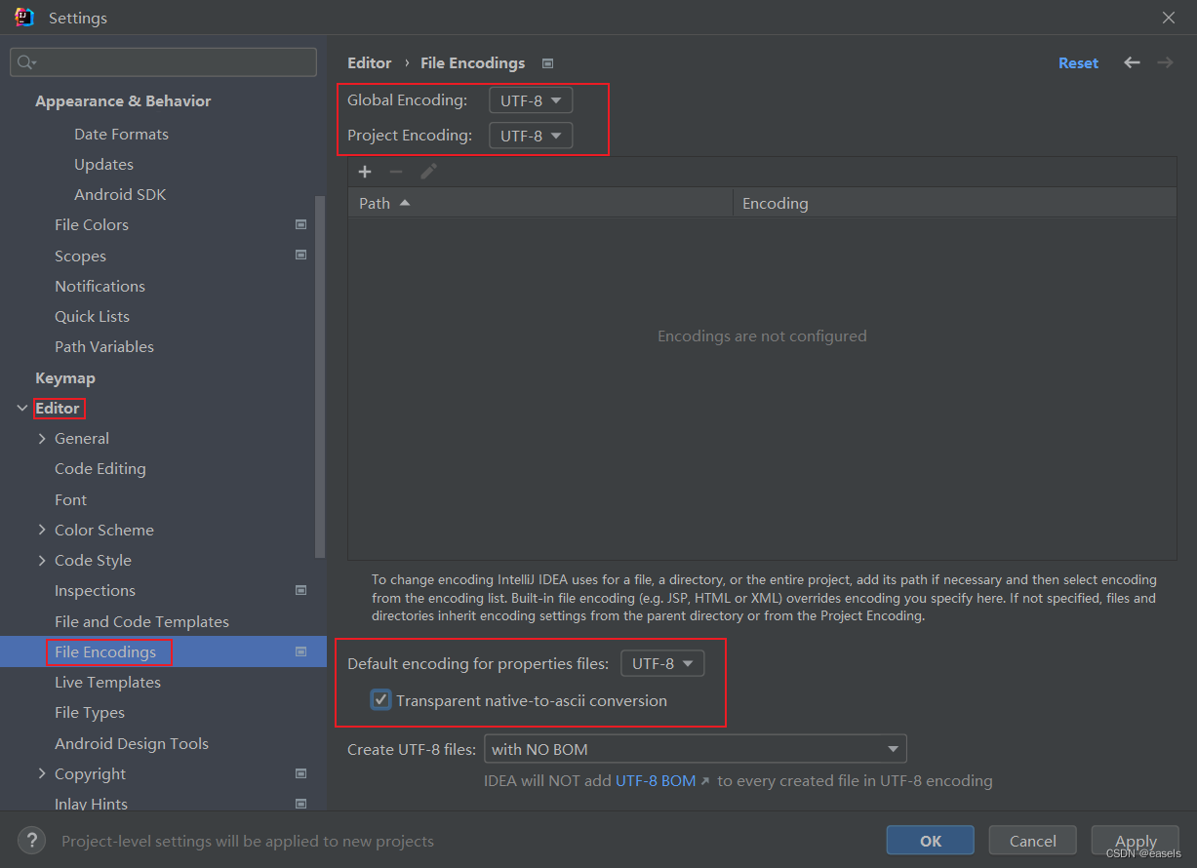The width and height of the screenshot is (1197, 868).
Task: Select Android Design Tools entry
Action: click(x=132, y=743)
